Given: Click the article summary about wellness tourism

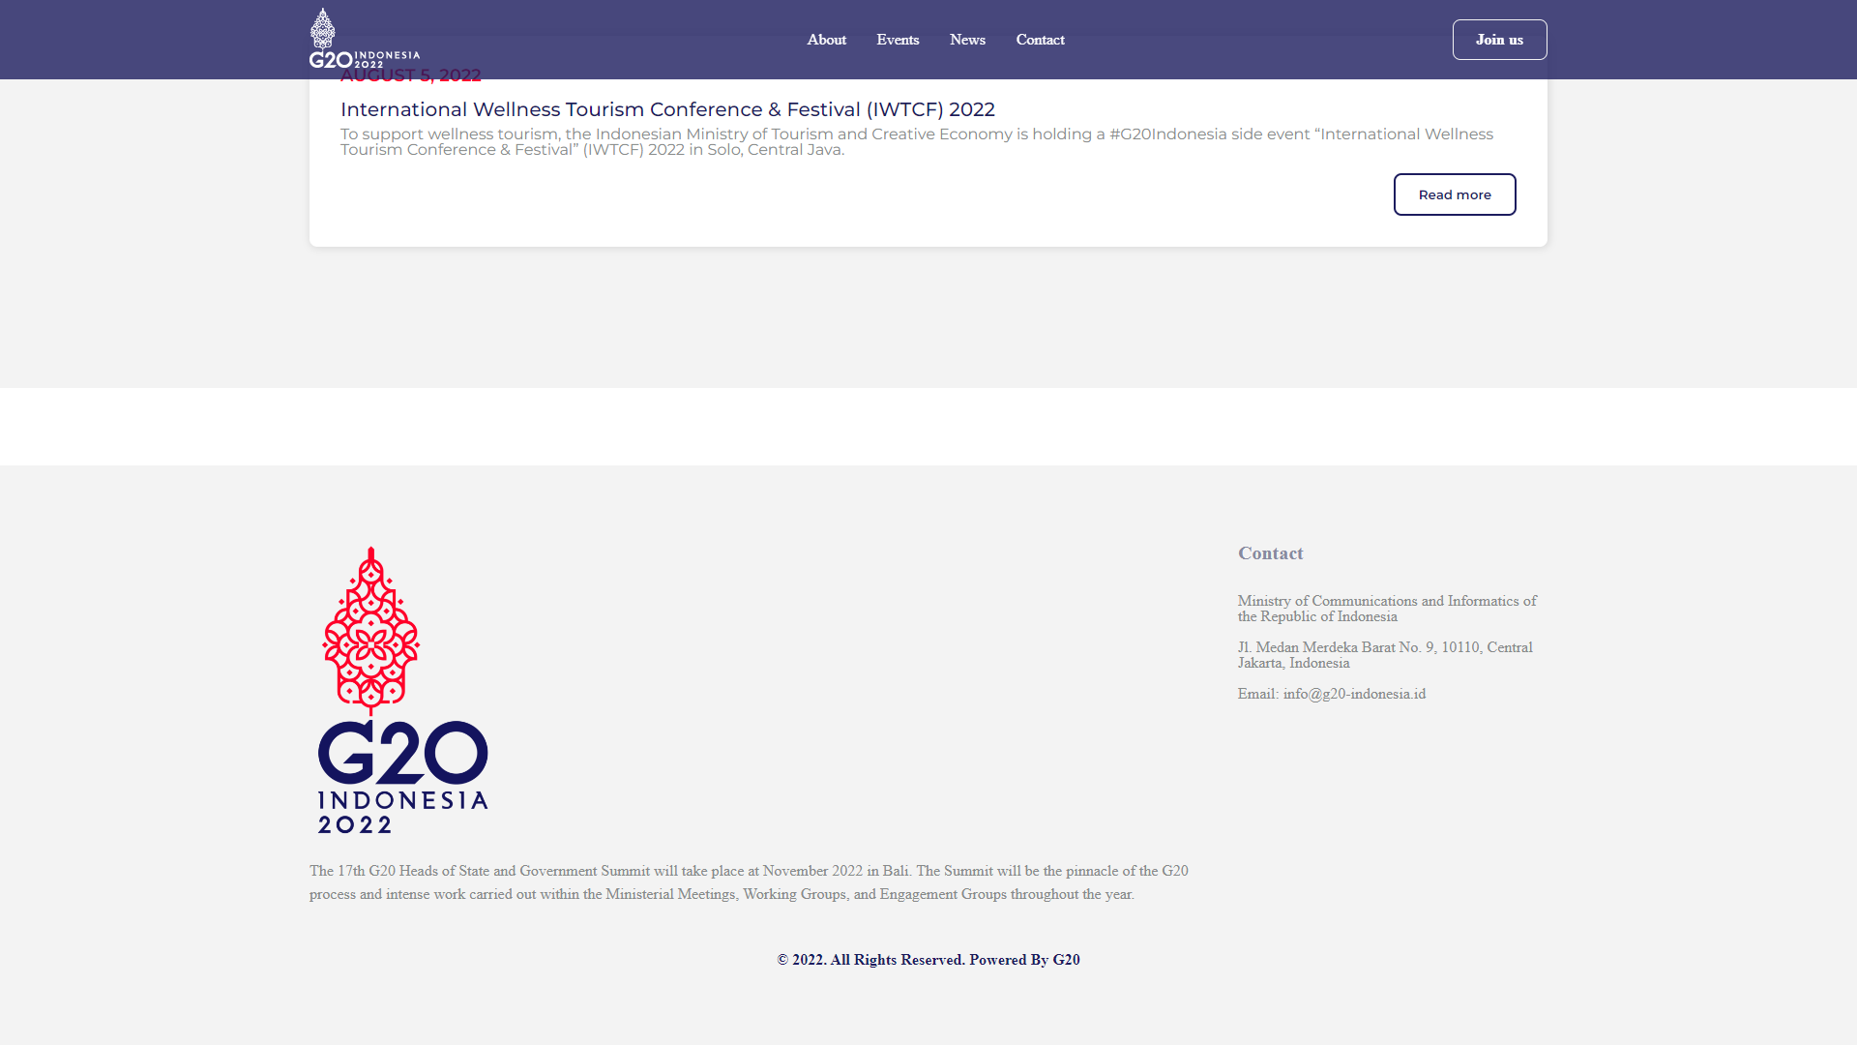Looking at the screenshot, I should [x=917, y=141].
